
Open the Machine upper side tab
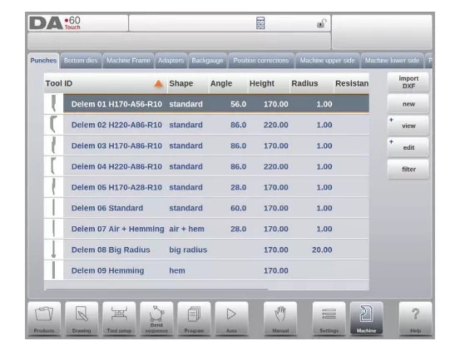coord(327,61)
